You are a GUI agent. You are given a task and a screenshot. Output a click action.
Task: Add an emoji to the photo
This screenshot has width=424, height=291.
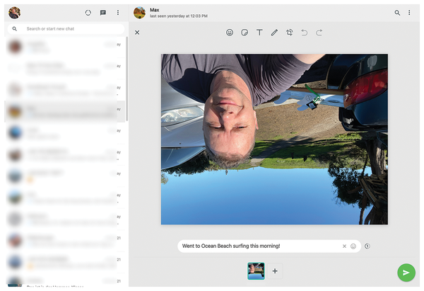[x=230, y=33]
